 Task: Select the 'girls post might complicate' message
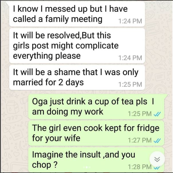[x=77, y=46]
